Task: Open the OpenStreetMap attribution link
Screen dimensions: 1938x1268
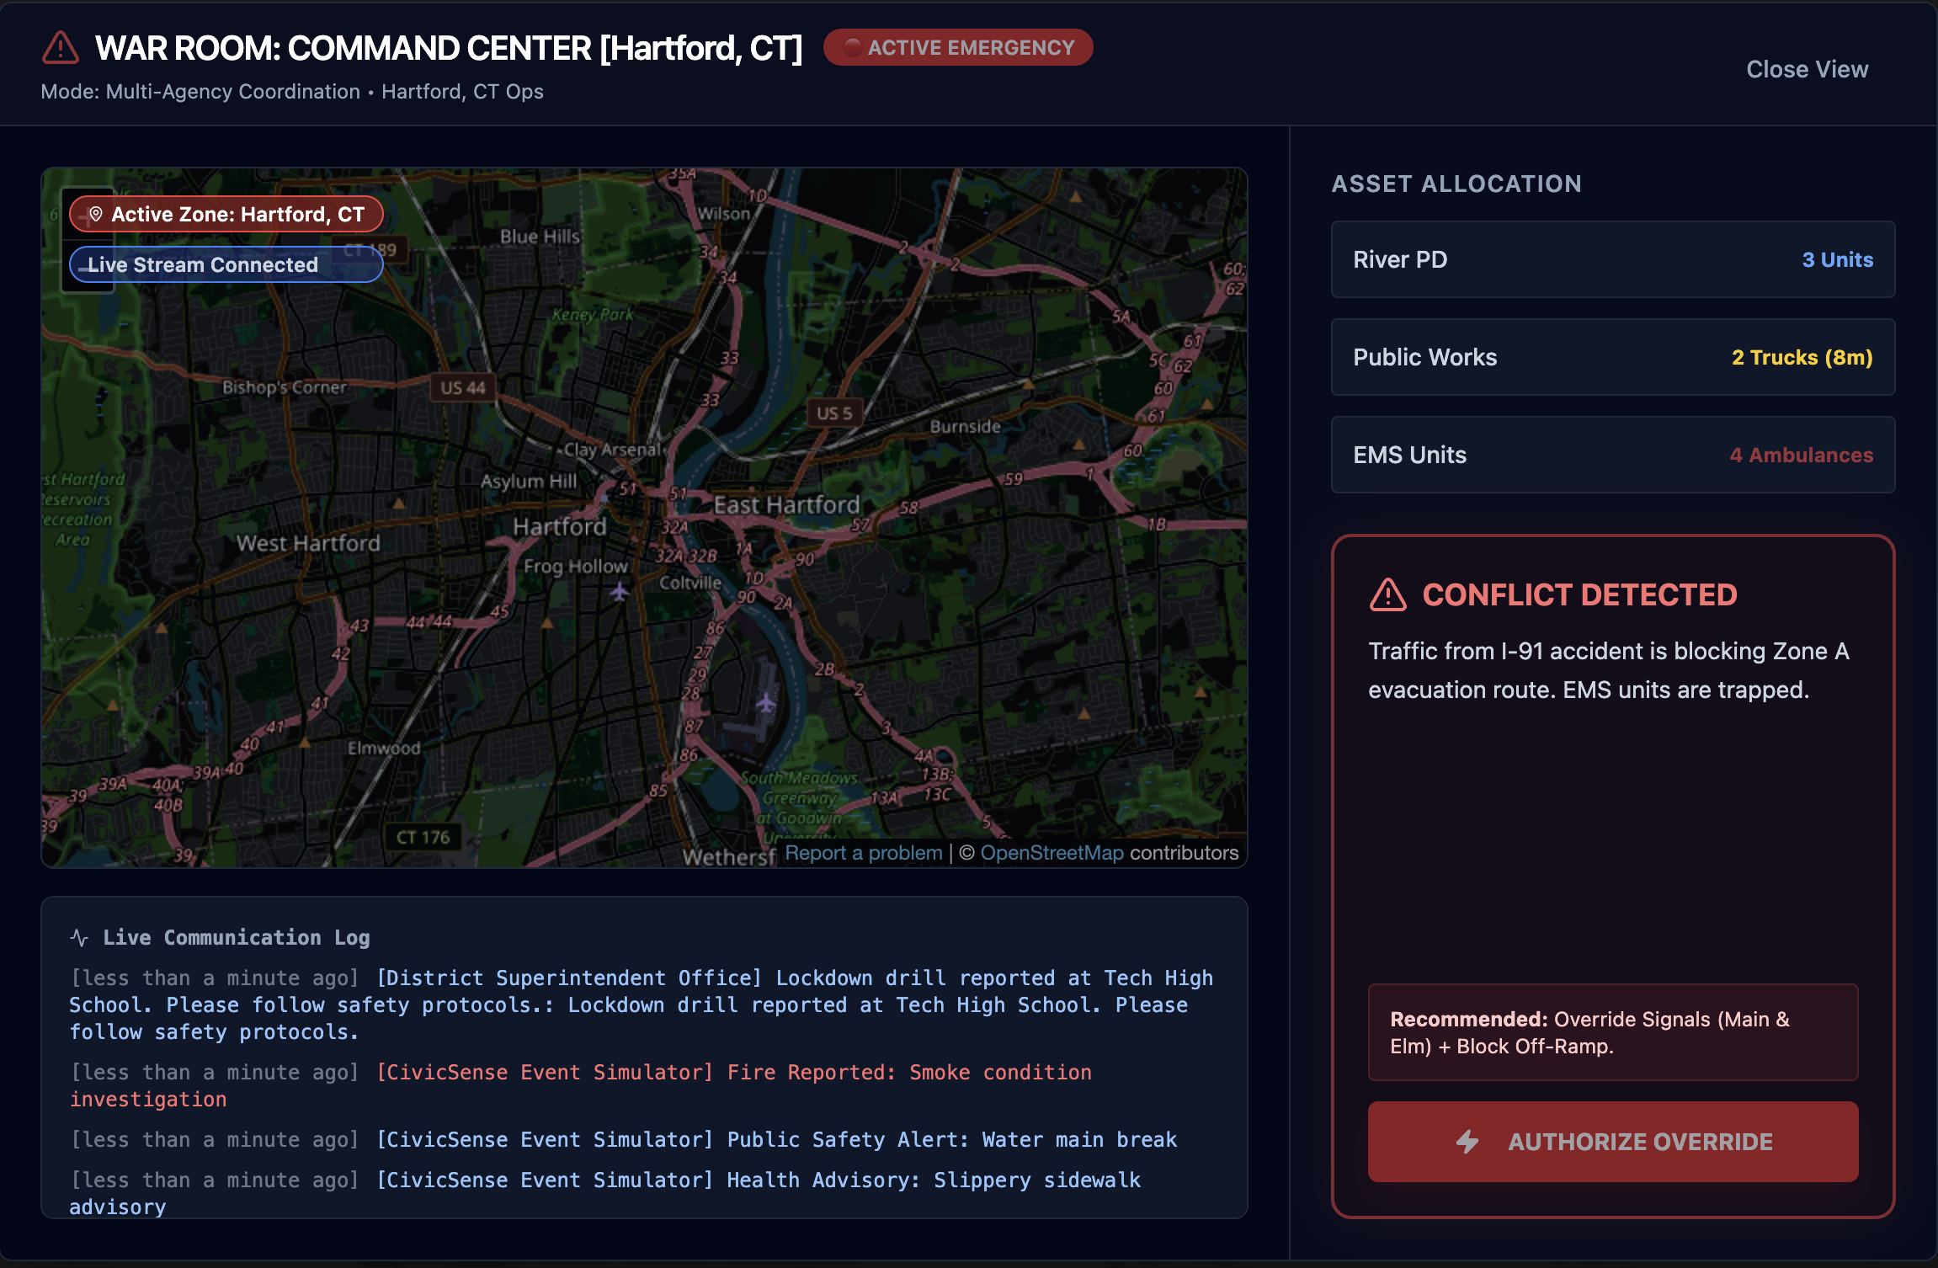Action: coord(1052,853)
